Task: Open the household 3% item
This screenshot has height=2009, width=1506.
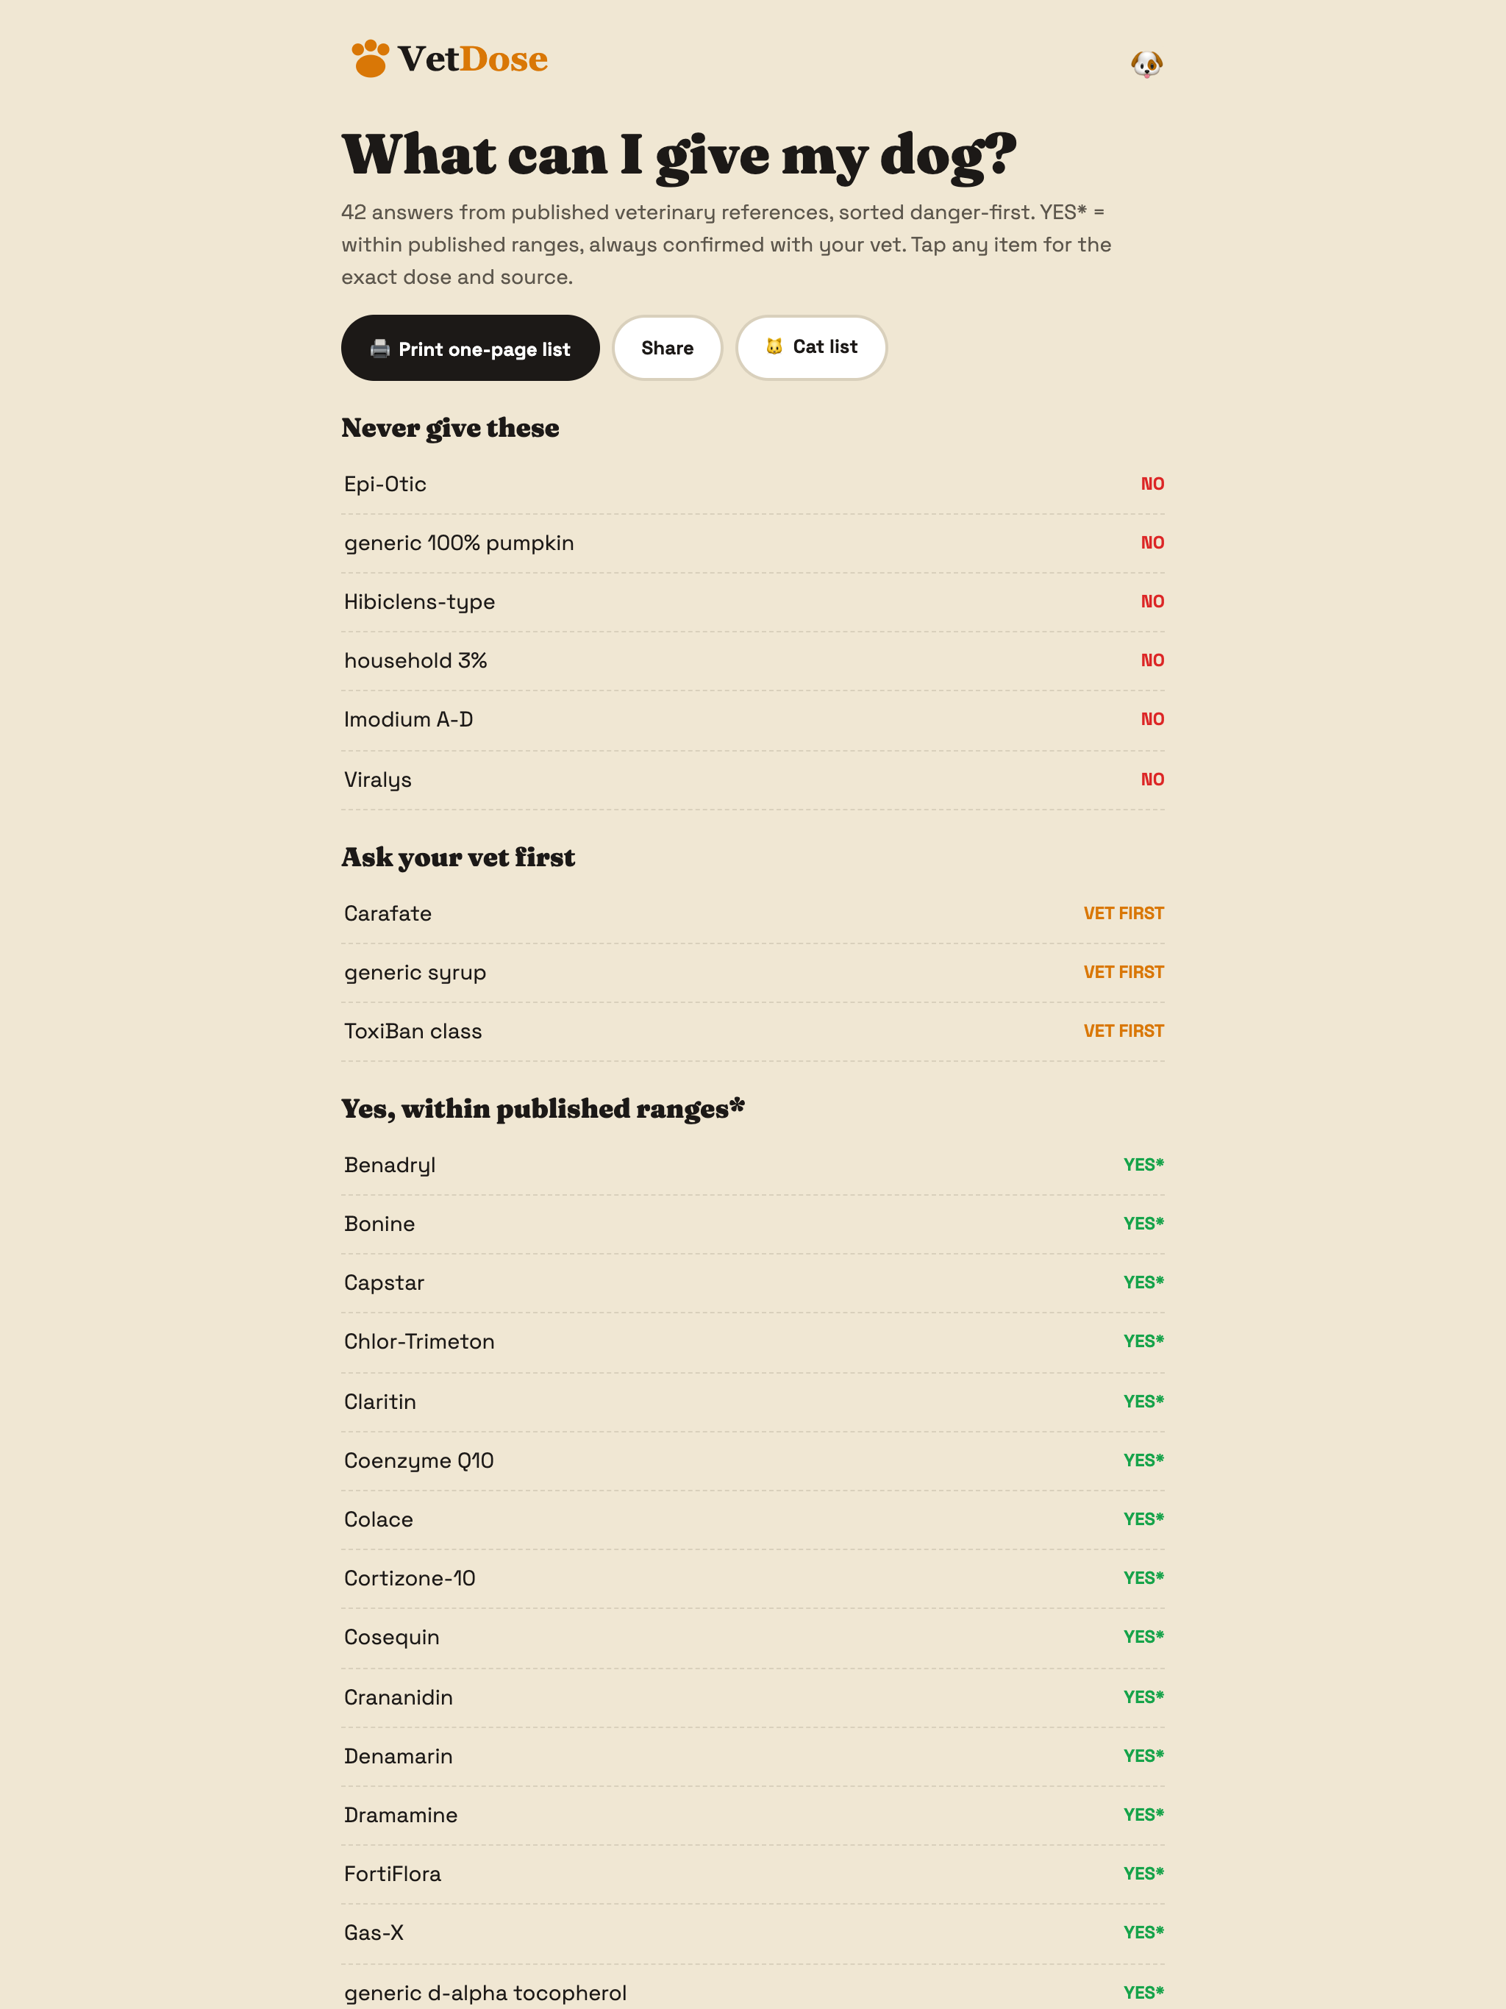Action: [x=753, y=661]
